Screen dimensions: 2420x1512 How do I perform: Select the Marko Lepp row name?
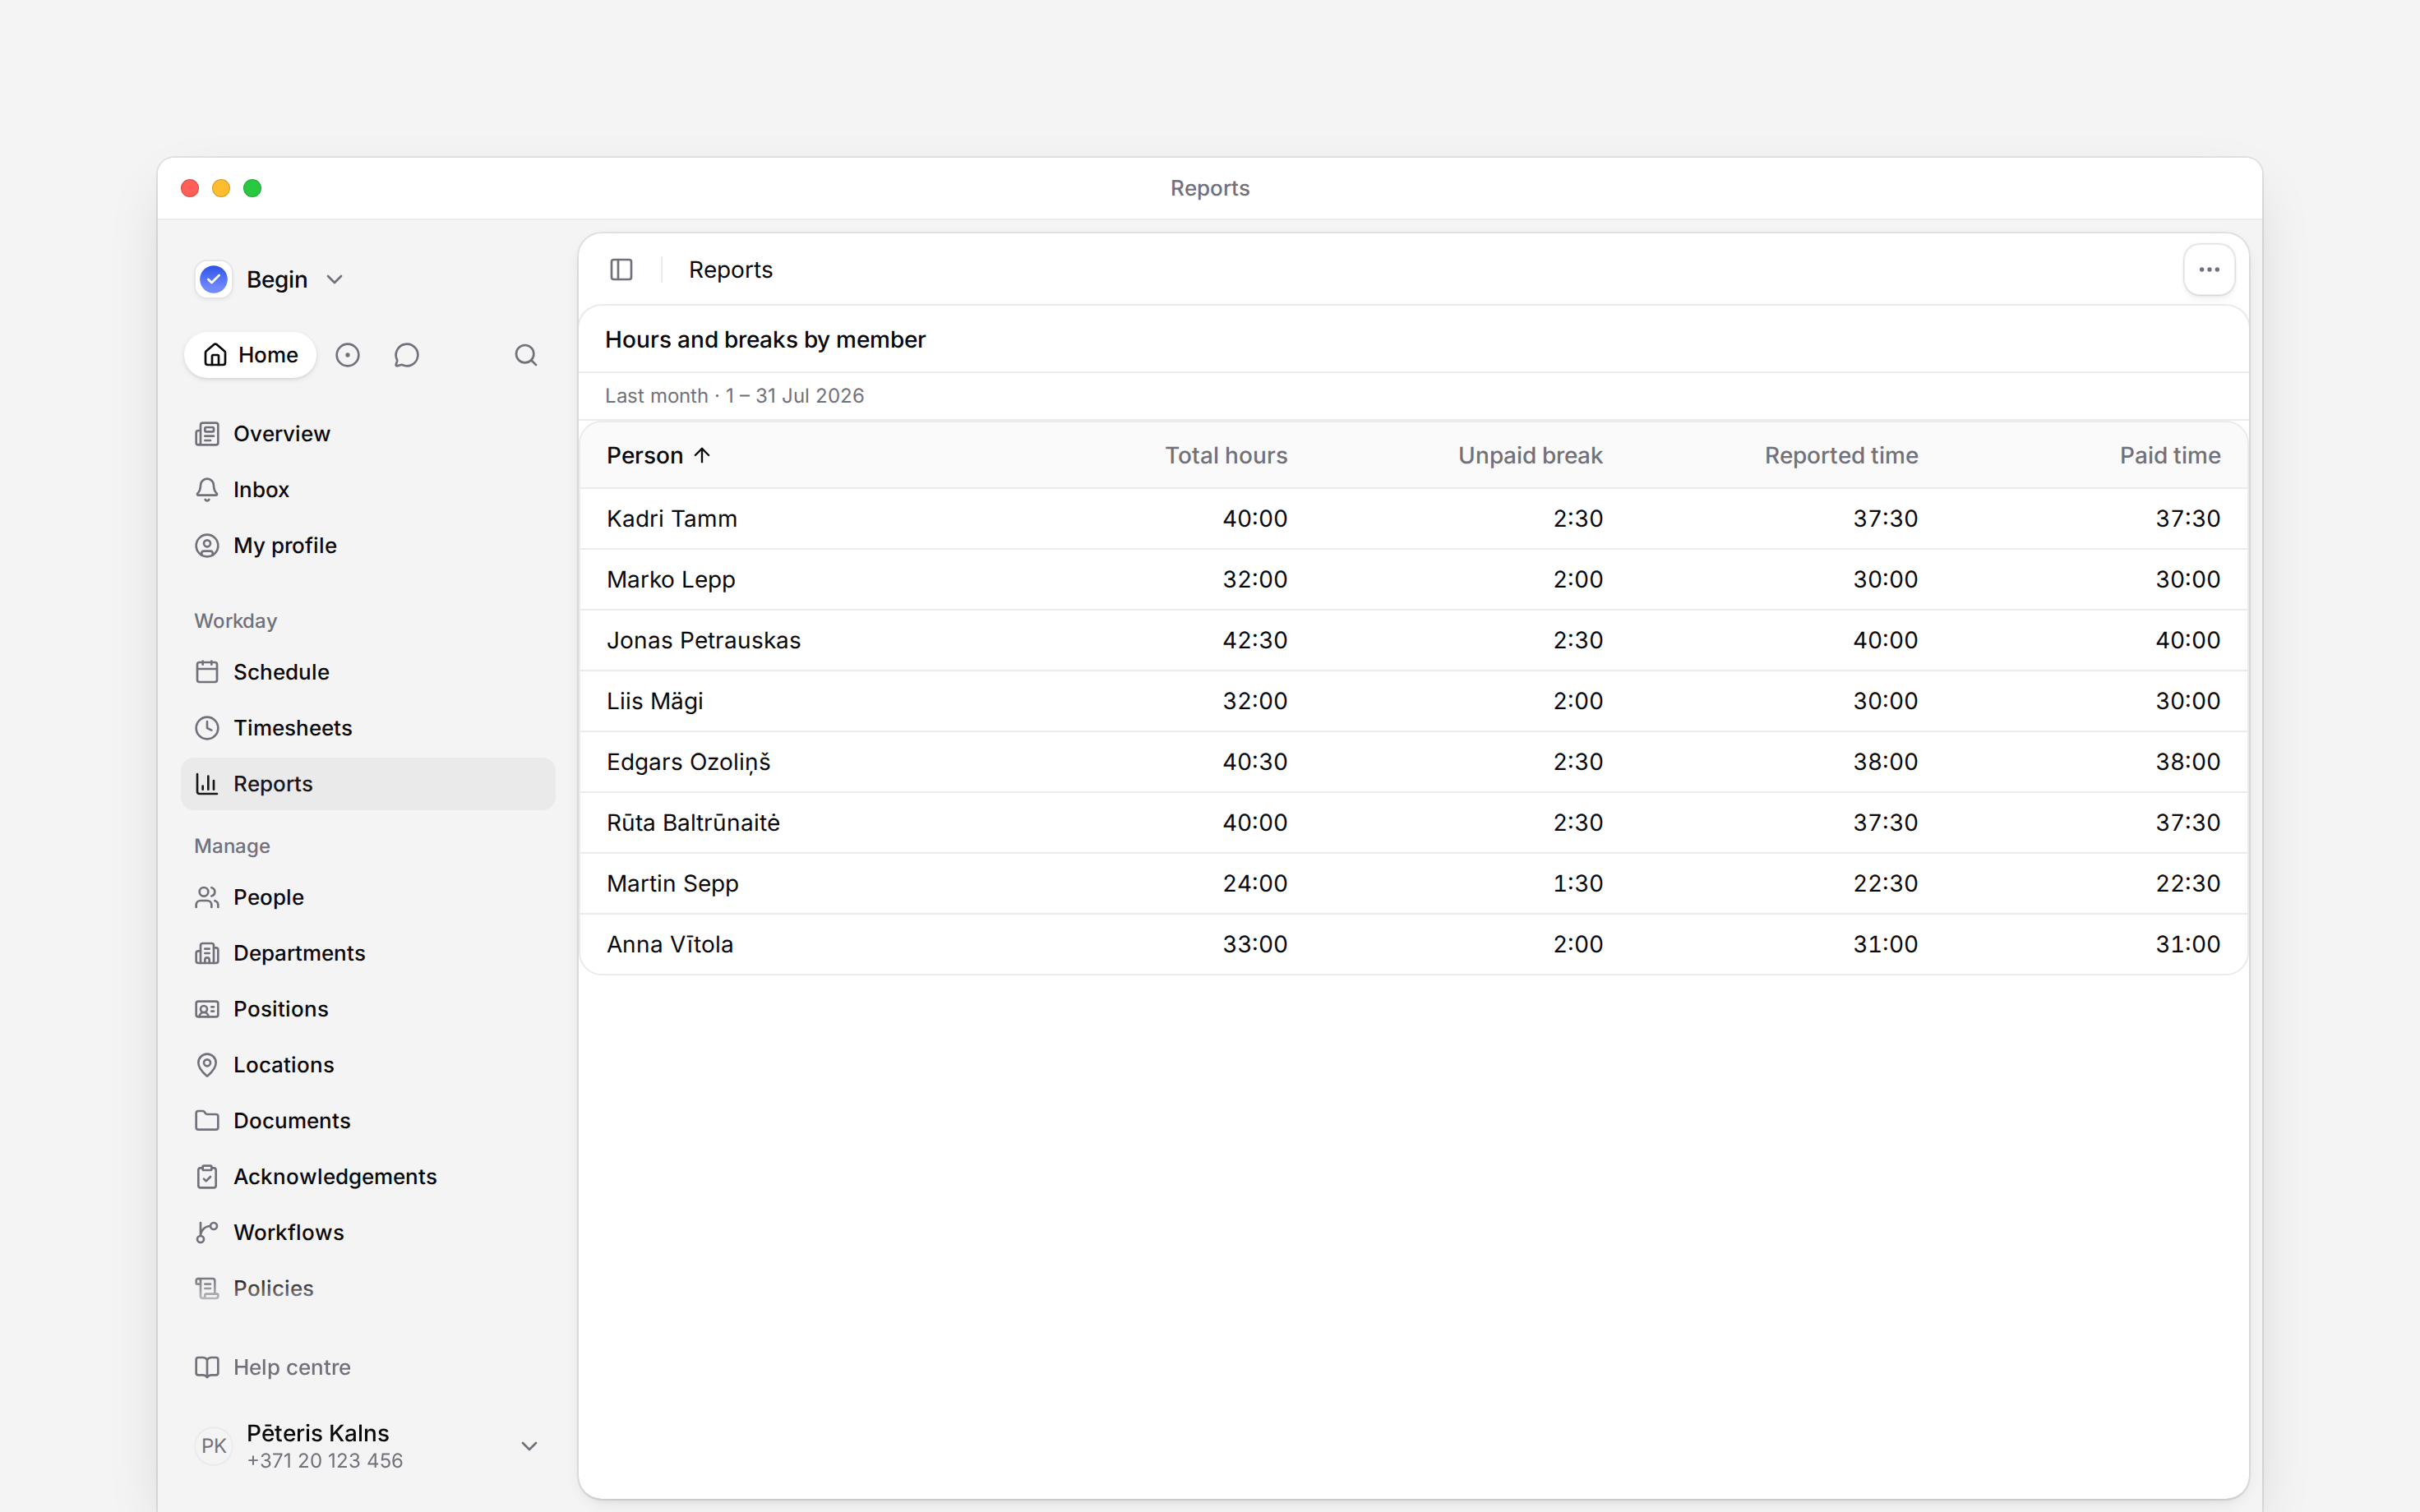(x=671, y=580)
